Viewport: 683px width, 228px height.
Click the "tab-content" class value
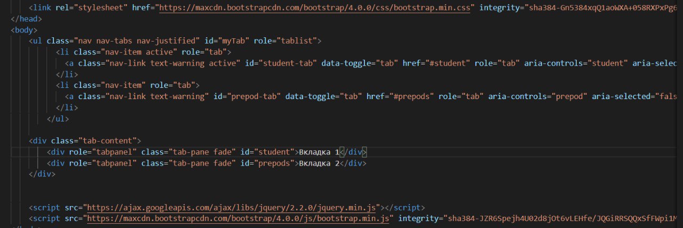[107, 141]
